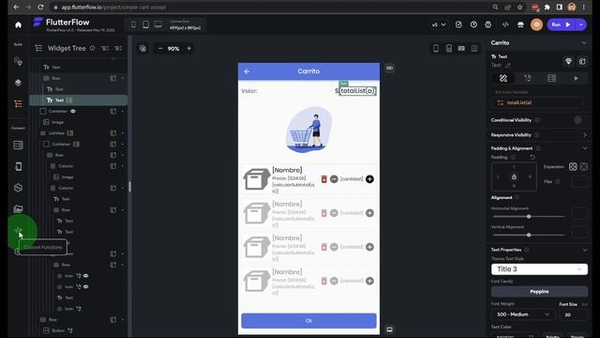Toggle the keyboard preview icon above the canvas
This screenshot has width=600, height=338.
[x=461, y=48]
